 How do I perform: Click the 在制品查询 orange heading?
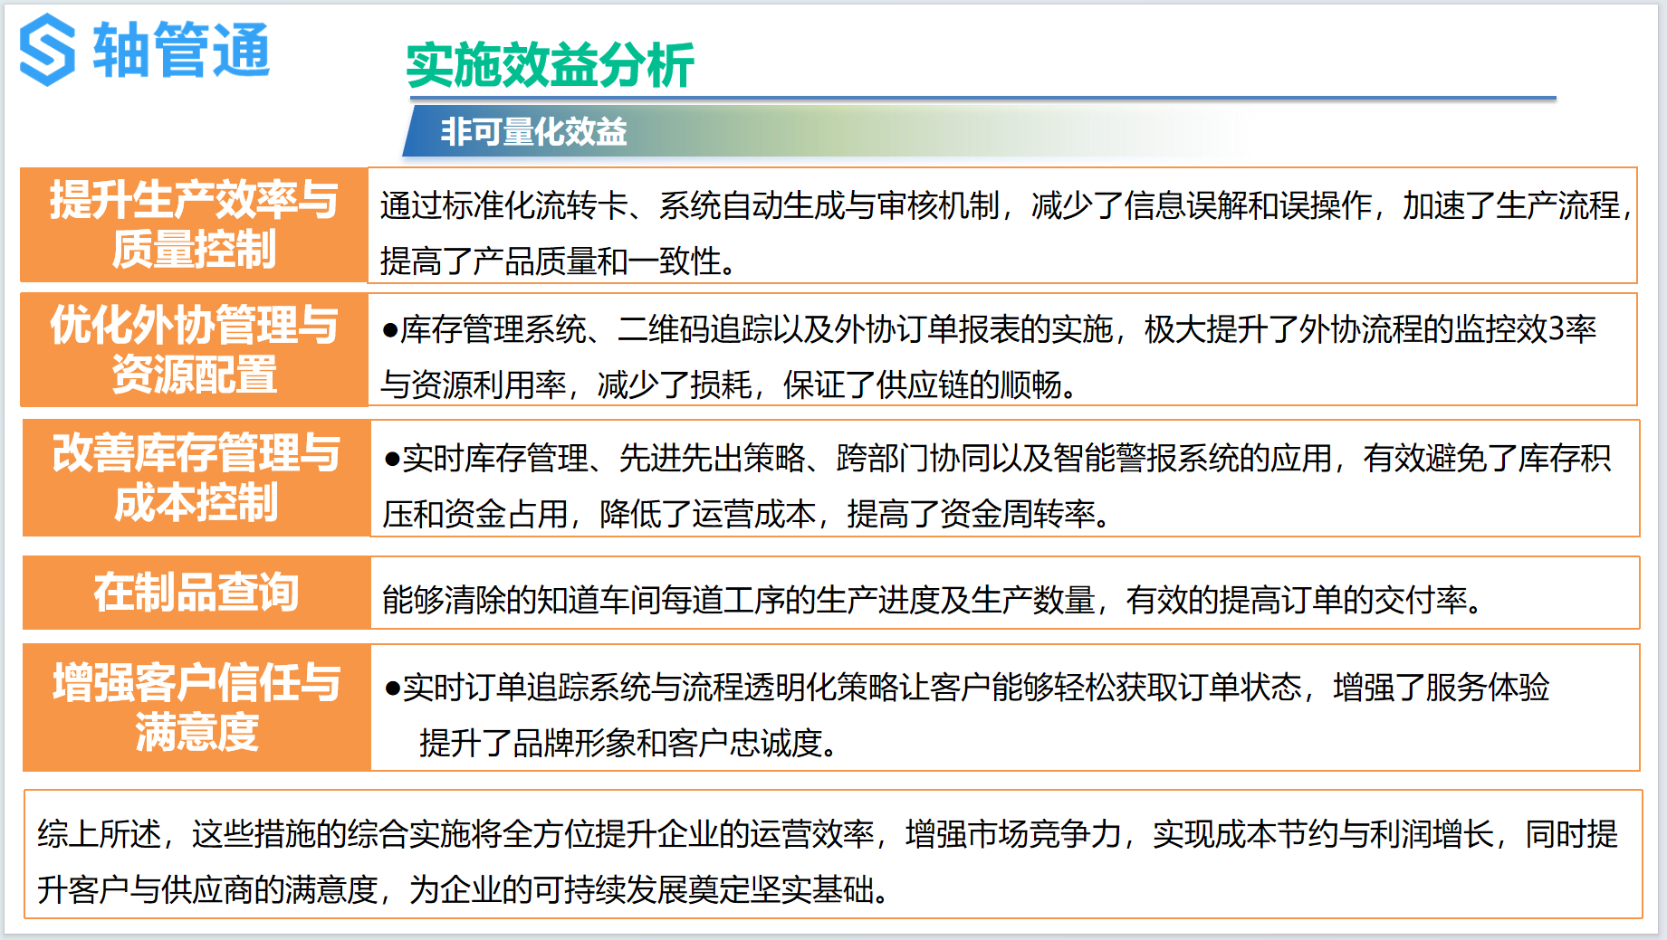[196, 593]
